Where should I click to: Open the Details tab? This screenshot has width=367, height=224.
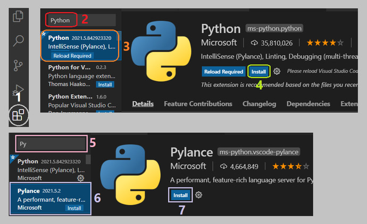(x=143, y=104)
